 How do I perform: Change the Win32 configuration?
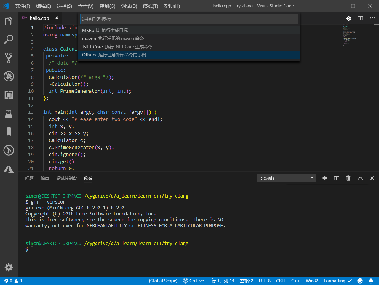tap(312, 281)
